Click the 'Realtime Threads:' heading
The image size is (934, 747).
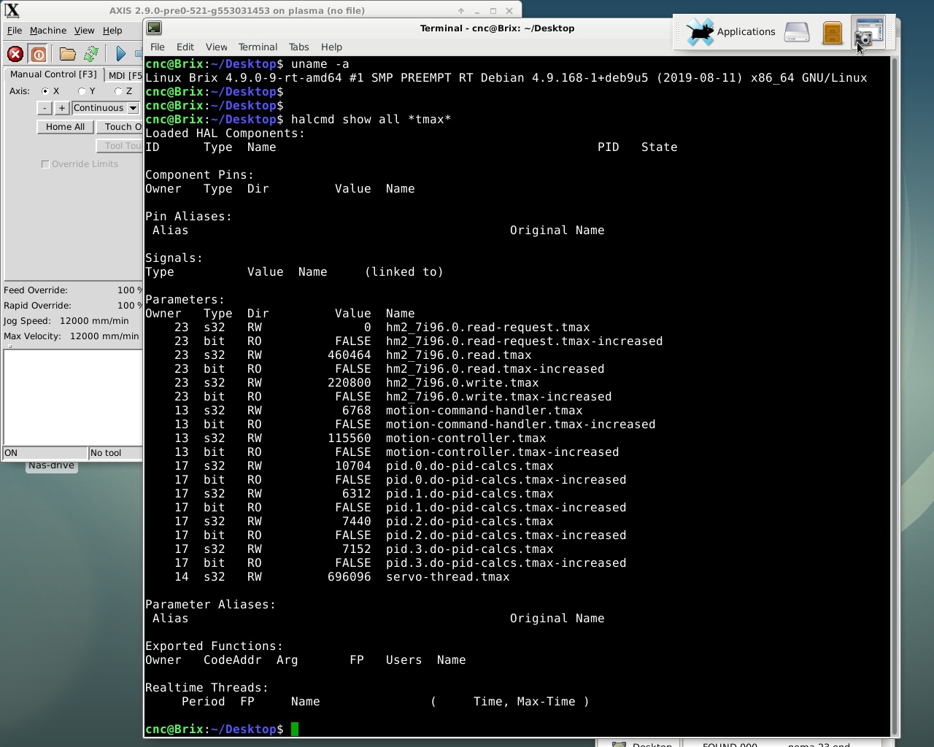click(x=207, y=688)
